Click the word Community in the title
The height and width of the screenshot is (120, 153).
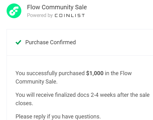(x=57, y=7)
